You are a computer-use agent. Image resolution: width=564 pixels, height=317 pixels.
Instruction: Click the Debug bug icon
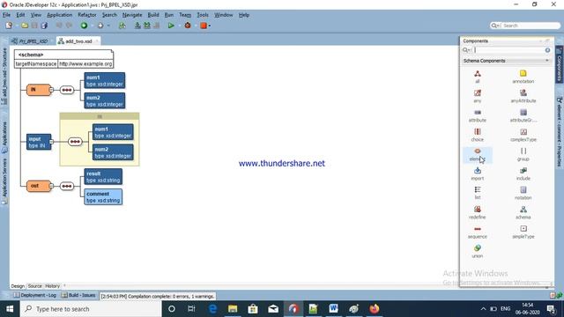[188, 26]
